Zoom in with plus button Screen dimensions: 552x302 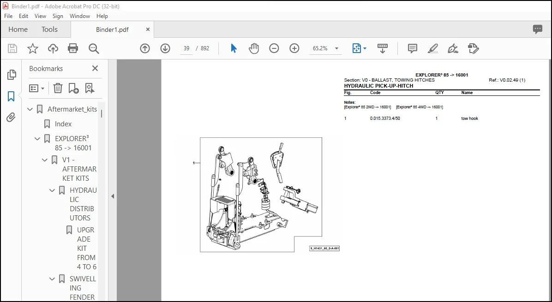point(294,48)
